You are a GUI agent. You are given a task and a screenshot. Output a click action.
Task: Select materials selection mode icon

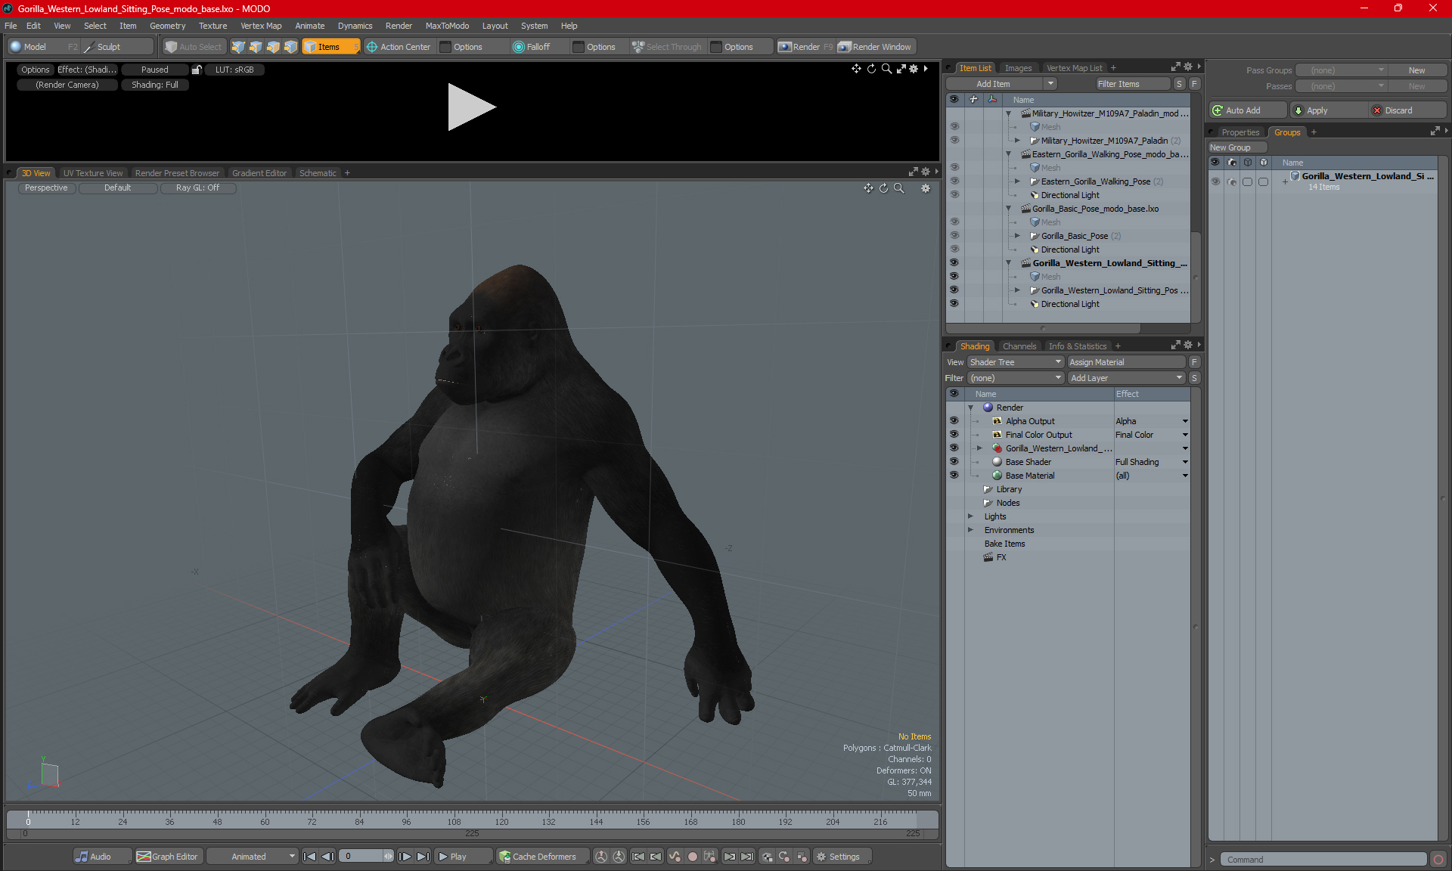(290, 47)
